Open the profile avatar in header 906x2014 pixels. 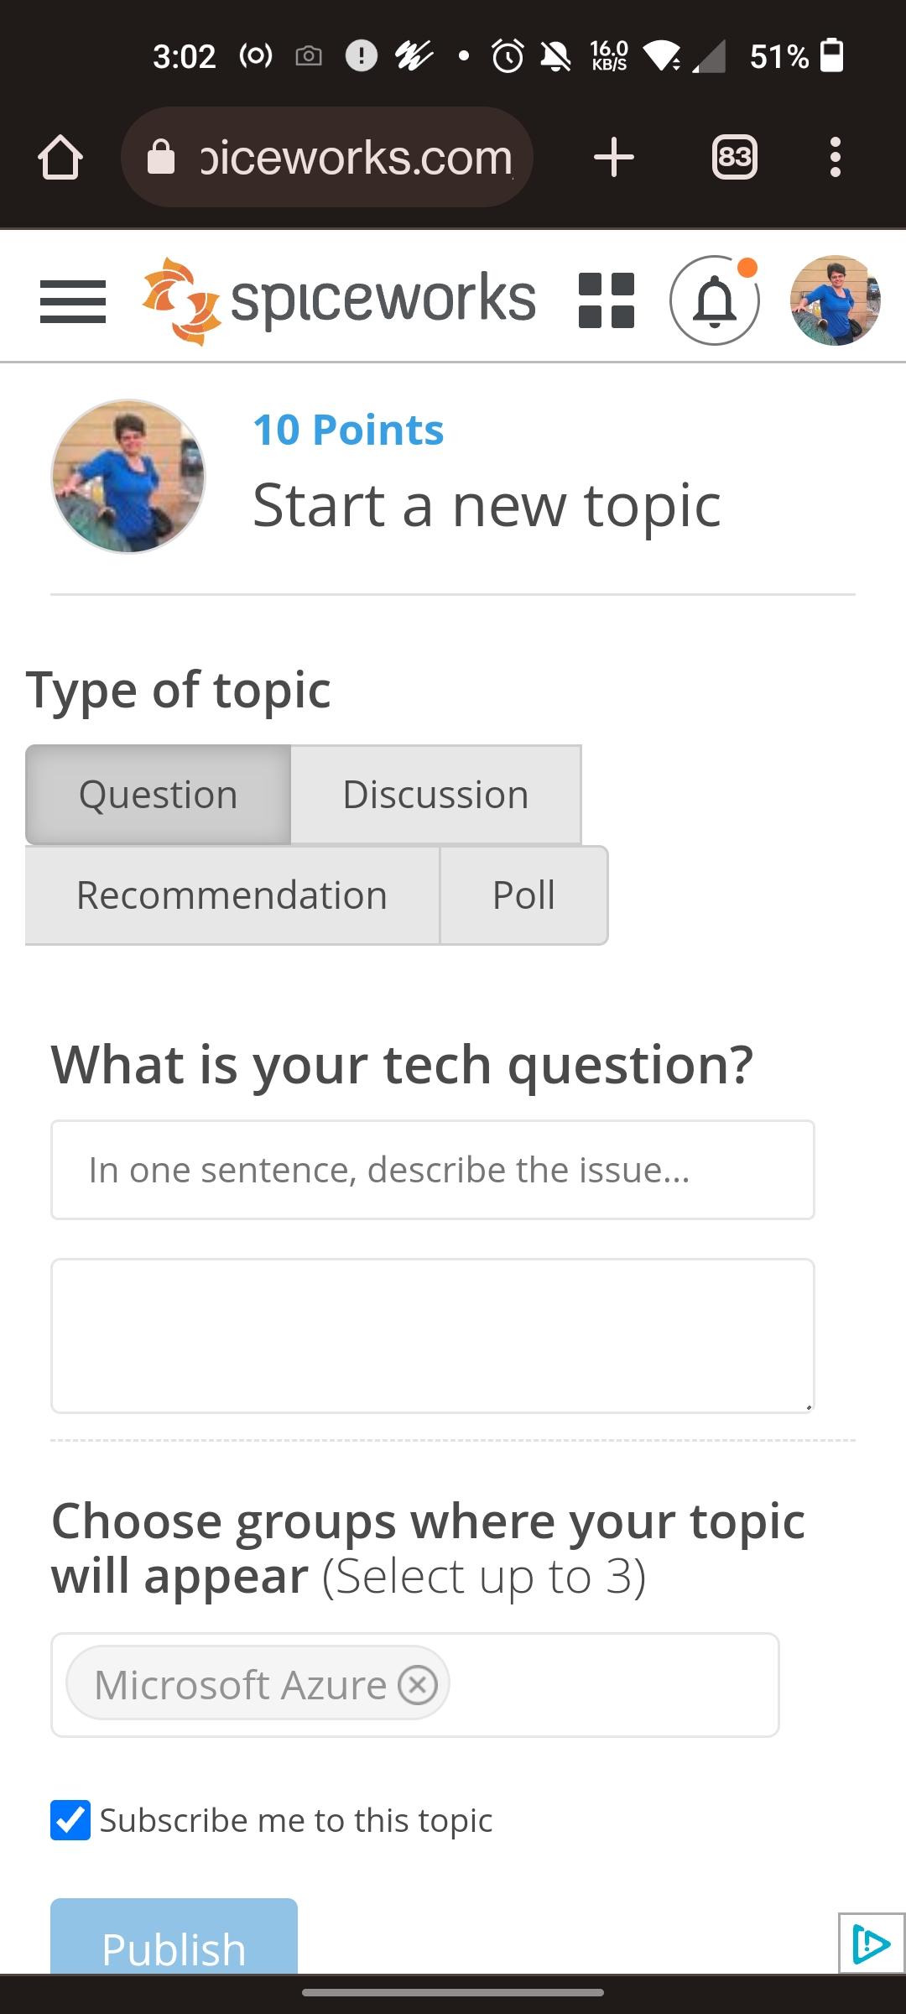point(835,300)
